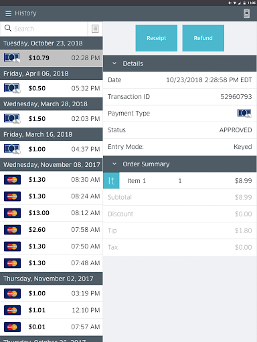This screenshot has height=342, width=257.
Task: Select the $10.79 transaction at 02:28 PM
Action: (52, 58)
